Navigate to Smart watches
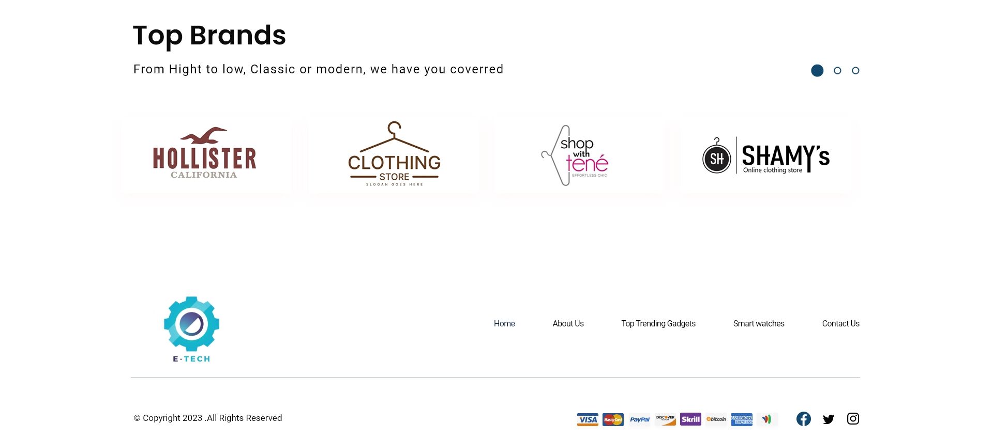993x439 pixels. pyautogui.click(x=759, y=324)
